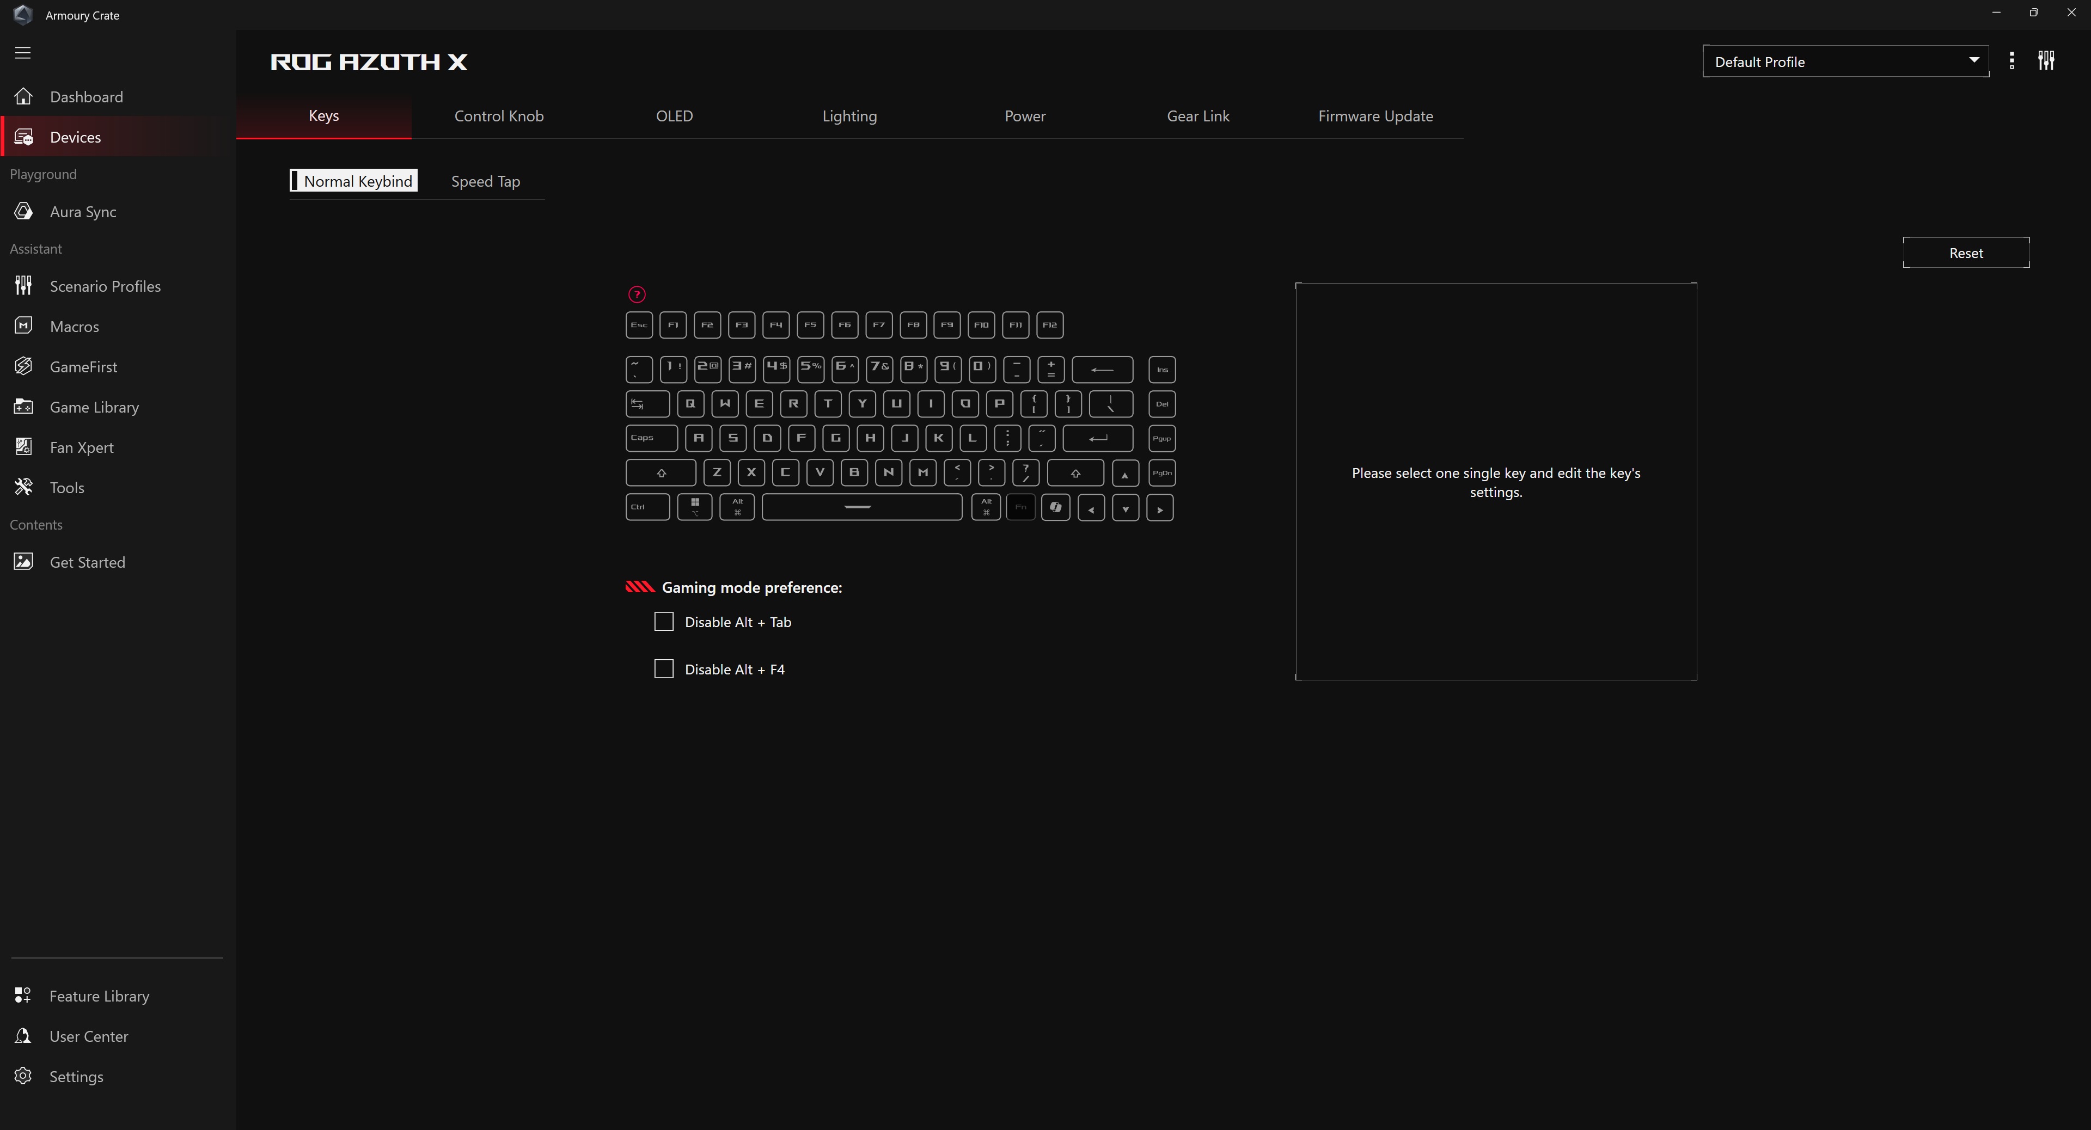Select the Caps key on the keyboard
The width and height of the screenshot is (2091, 1130).
652,439
